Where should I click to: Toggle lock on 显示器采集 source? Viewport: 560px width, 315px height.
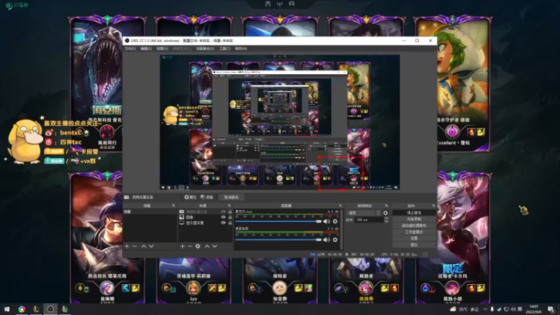230,223
